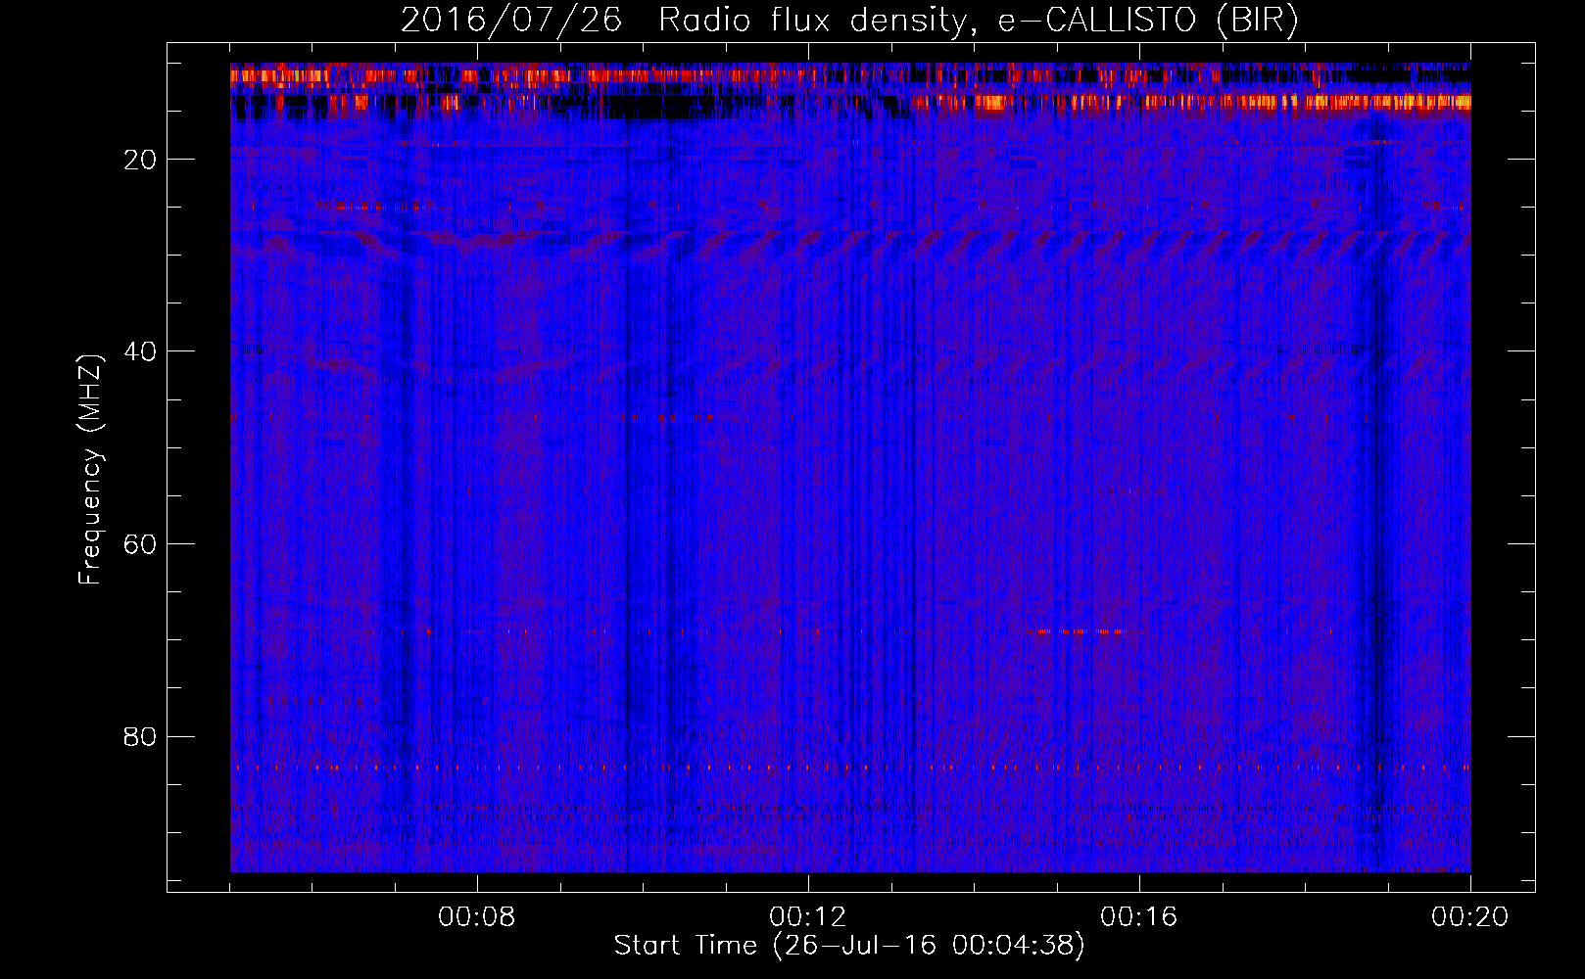Click the date '2016/07/26' in the title
This screenshot has height=979, width=1585.
[511, 20]
